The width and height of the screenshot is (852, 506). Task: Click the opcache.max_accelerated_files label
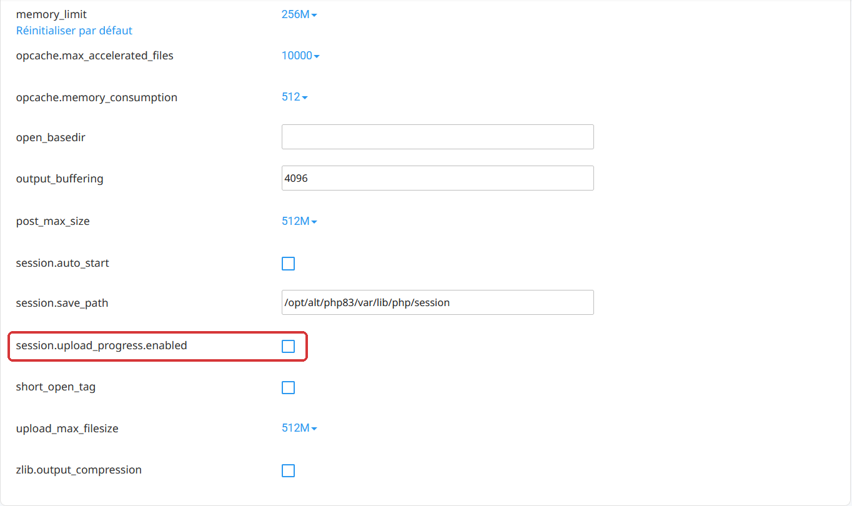coord(95,56)
